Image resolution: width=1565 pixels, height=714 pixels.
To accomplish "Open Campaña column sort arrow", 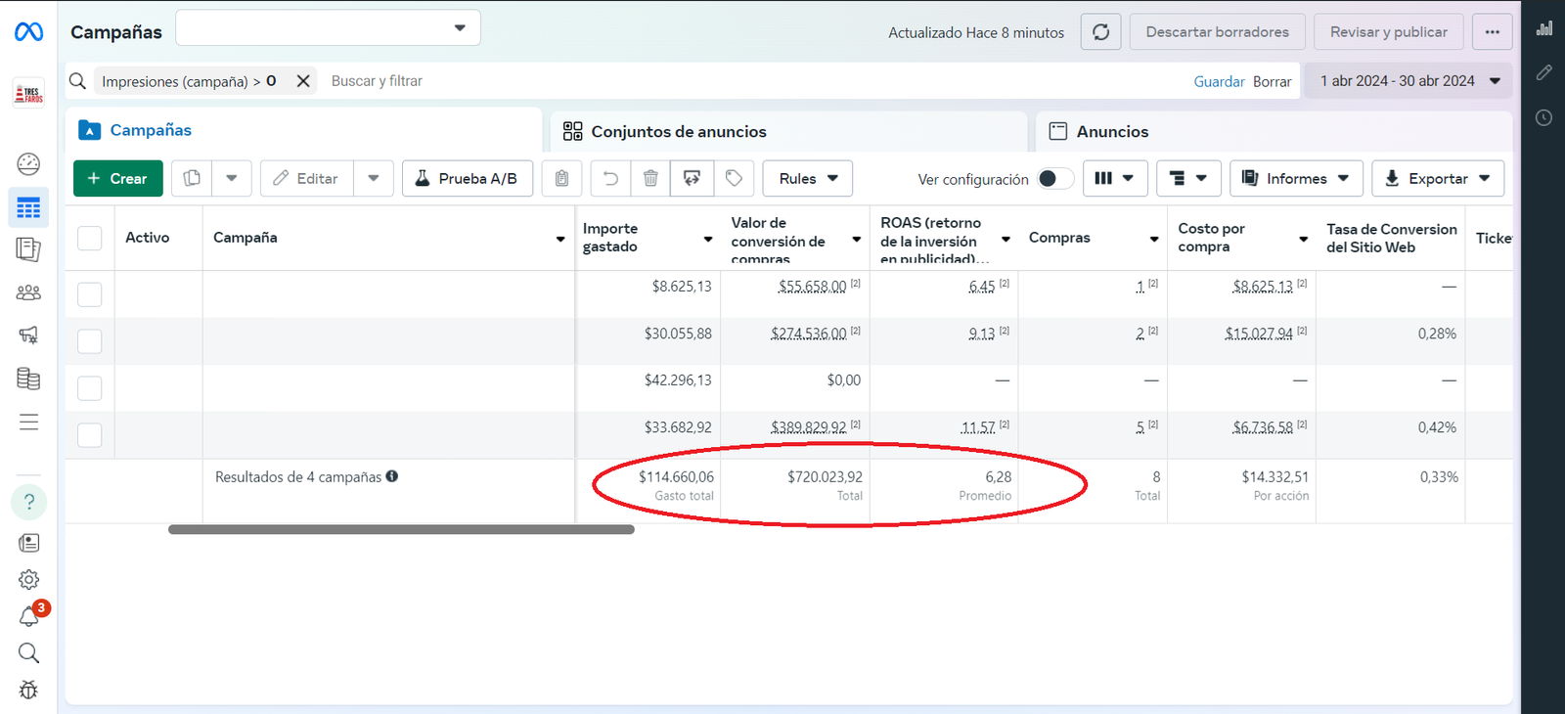I will point(560,239).
